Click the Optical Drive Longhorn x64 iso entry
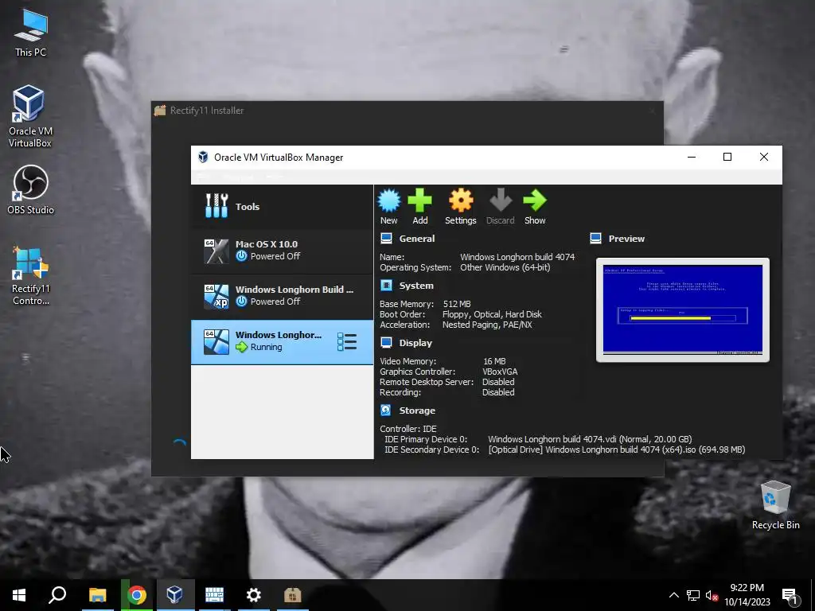This screenshot has width=815, height=611. [617, 449]
